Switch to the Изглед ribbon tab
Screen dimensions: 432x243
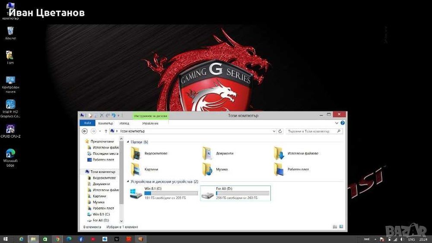point(124,123)
